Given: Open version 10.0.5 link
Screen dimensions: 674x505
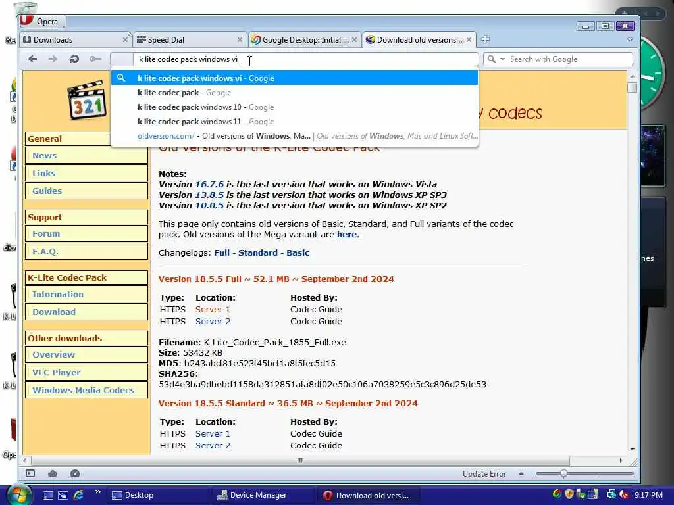Looking at the screenshot, I should pyautogui.click(x=209, y=205).
